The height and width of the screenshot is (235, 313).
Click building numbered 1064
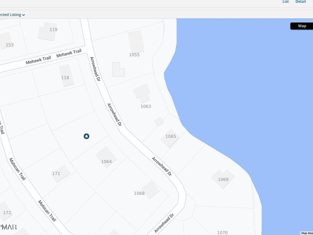point(106,157)
